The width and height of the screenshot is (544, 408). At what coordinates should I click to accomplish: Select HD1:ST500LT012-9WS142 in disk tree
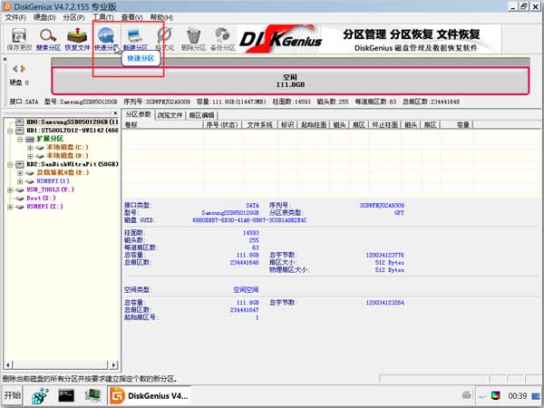[73, 130]
